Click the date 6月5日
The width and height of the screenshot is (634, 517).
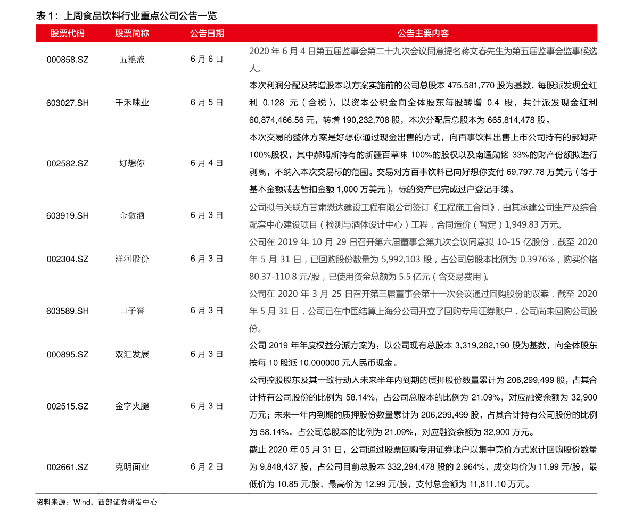click(207, 103)
